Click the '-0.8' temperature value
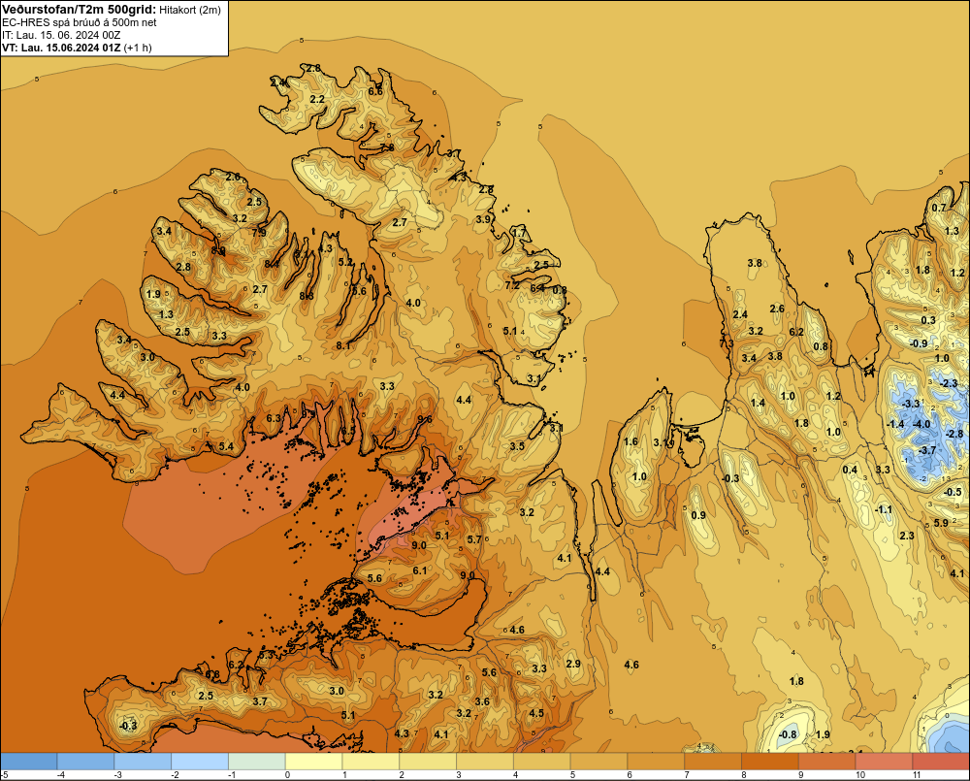This screenshot has width=970, height=781. point(788,734)
